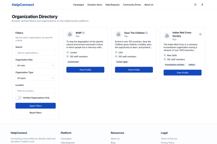Click the location pin icon beside New Delhi
Screen dimensions: 217x144
[165, 56]
